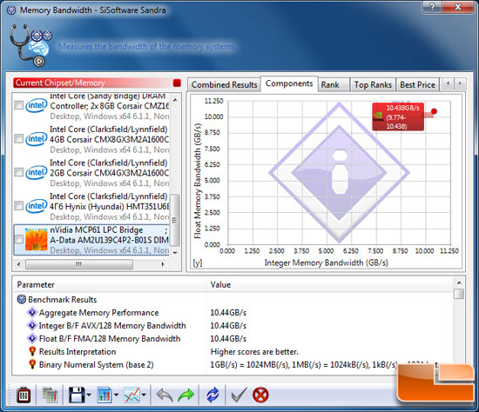Check the Sandy Bridge Corsair CMZ16 checkbox

click(x=18, y=105)
